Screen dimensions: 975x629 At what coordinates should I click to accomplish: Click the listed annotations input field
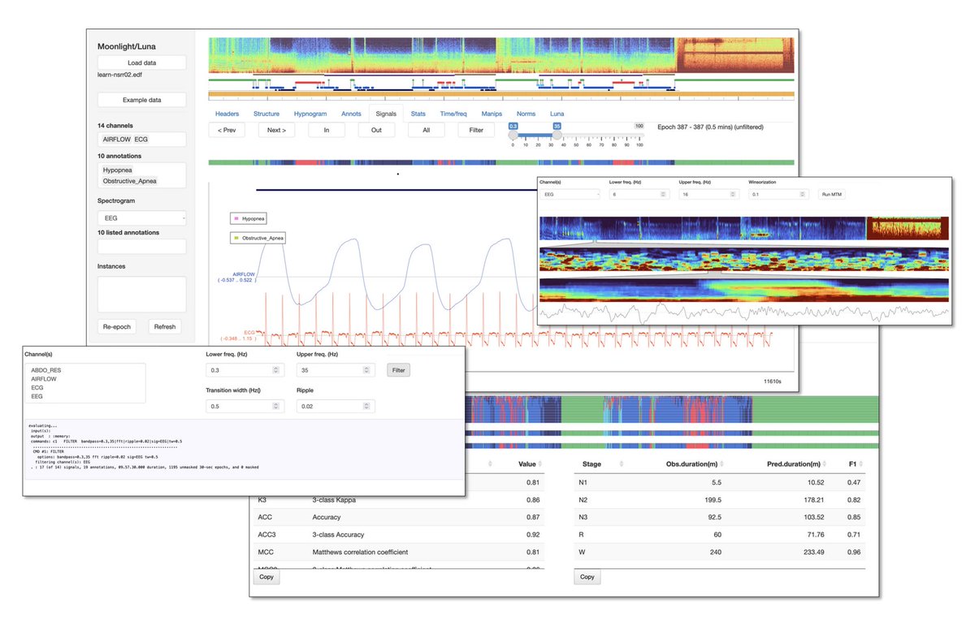(x=141, y=247)
